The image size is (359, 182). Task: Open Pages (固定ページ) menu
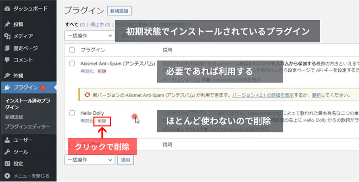[26, 48]
